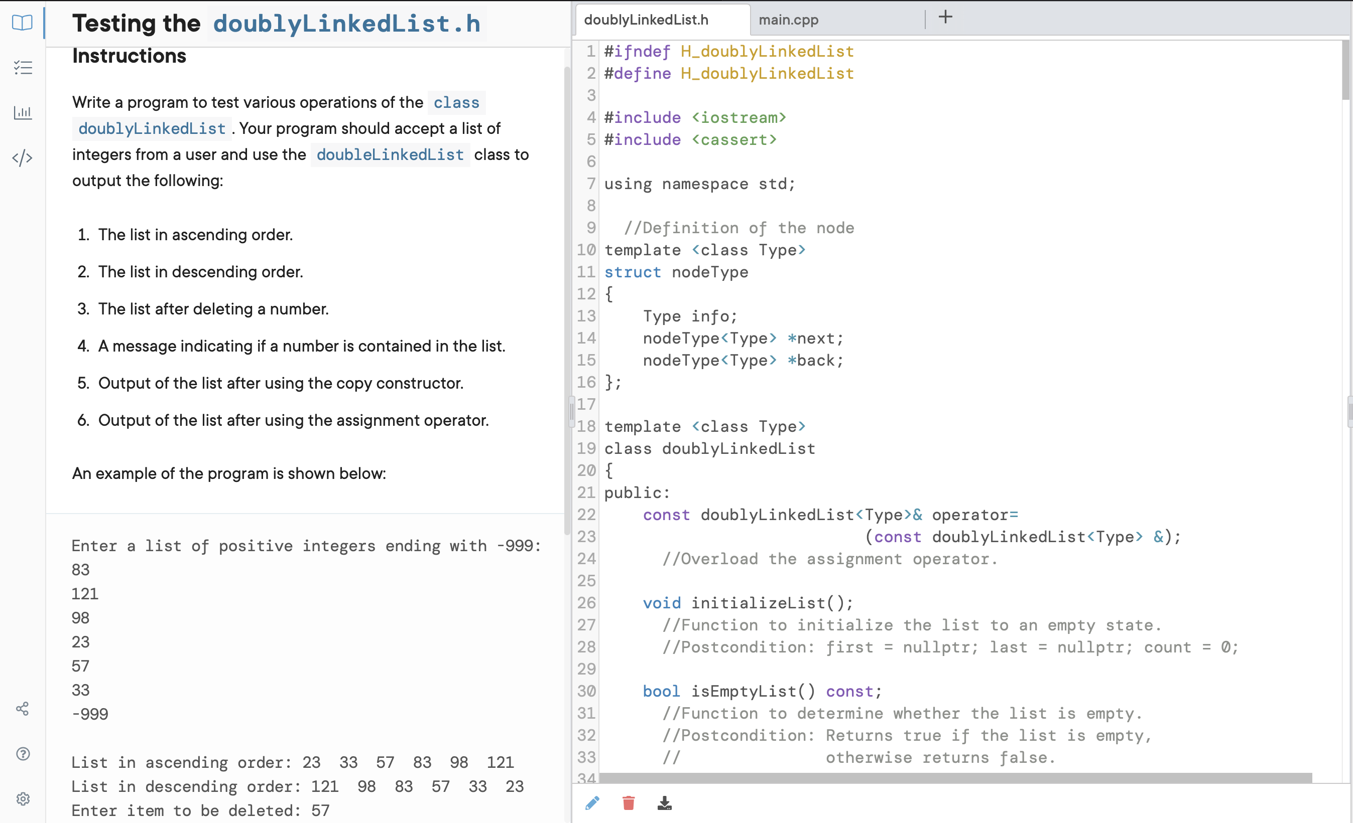Delete the file using the red trash icon
Screen dimensions: 1353x823
click(628, 803)
